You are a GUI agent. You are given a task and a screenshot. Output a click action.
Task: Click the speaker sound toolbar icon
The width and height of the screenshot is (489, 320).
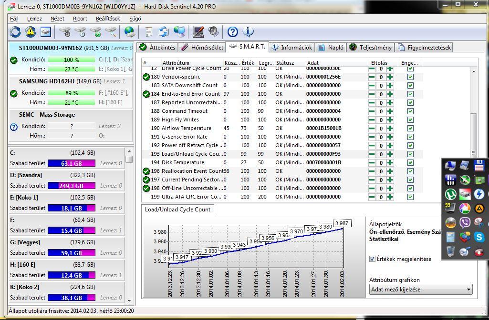click(214, 32)
